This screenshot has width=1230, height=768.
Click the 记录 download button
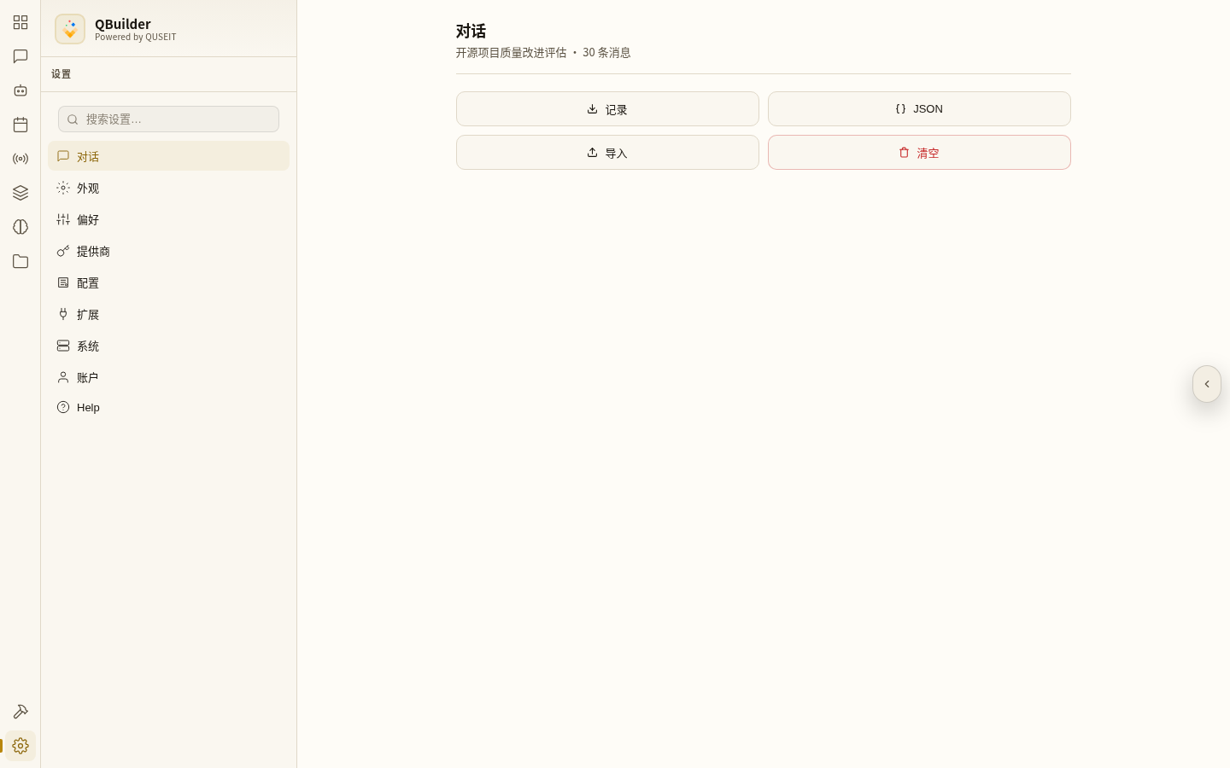click(x=607, y=109)
